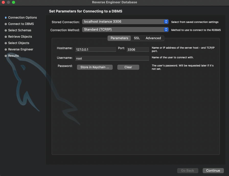This screenshot has width=229, height=176.
Task: Click the Continue button
Action: click(213, 171)
